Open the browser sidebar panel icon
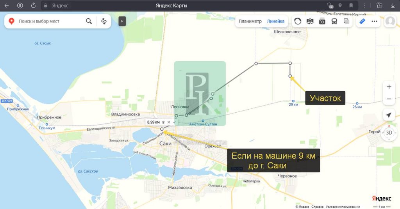 379,5
